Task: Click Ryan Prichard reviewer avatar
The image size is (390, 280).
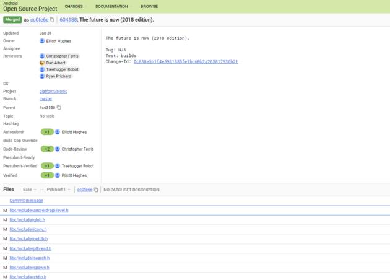Action: click(x=42, y=76)
